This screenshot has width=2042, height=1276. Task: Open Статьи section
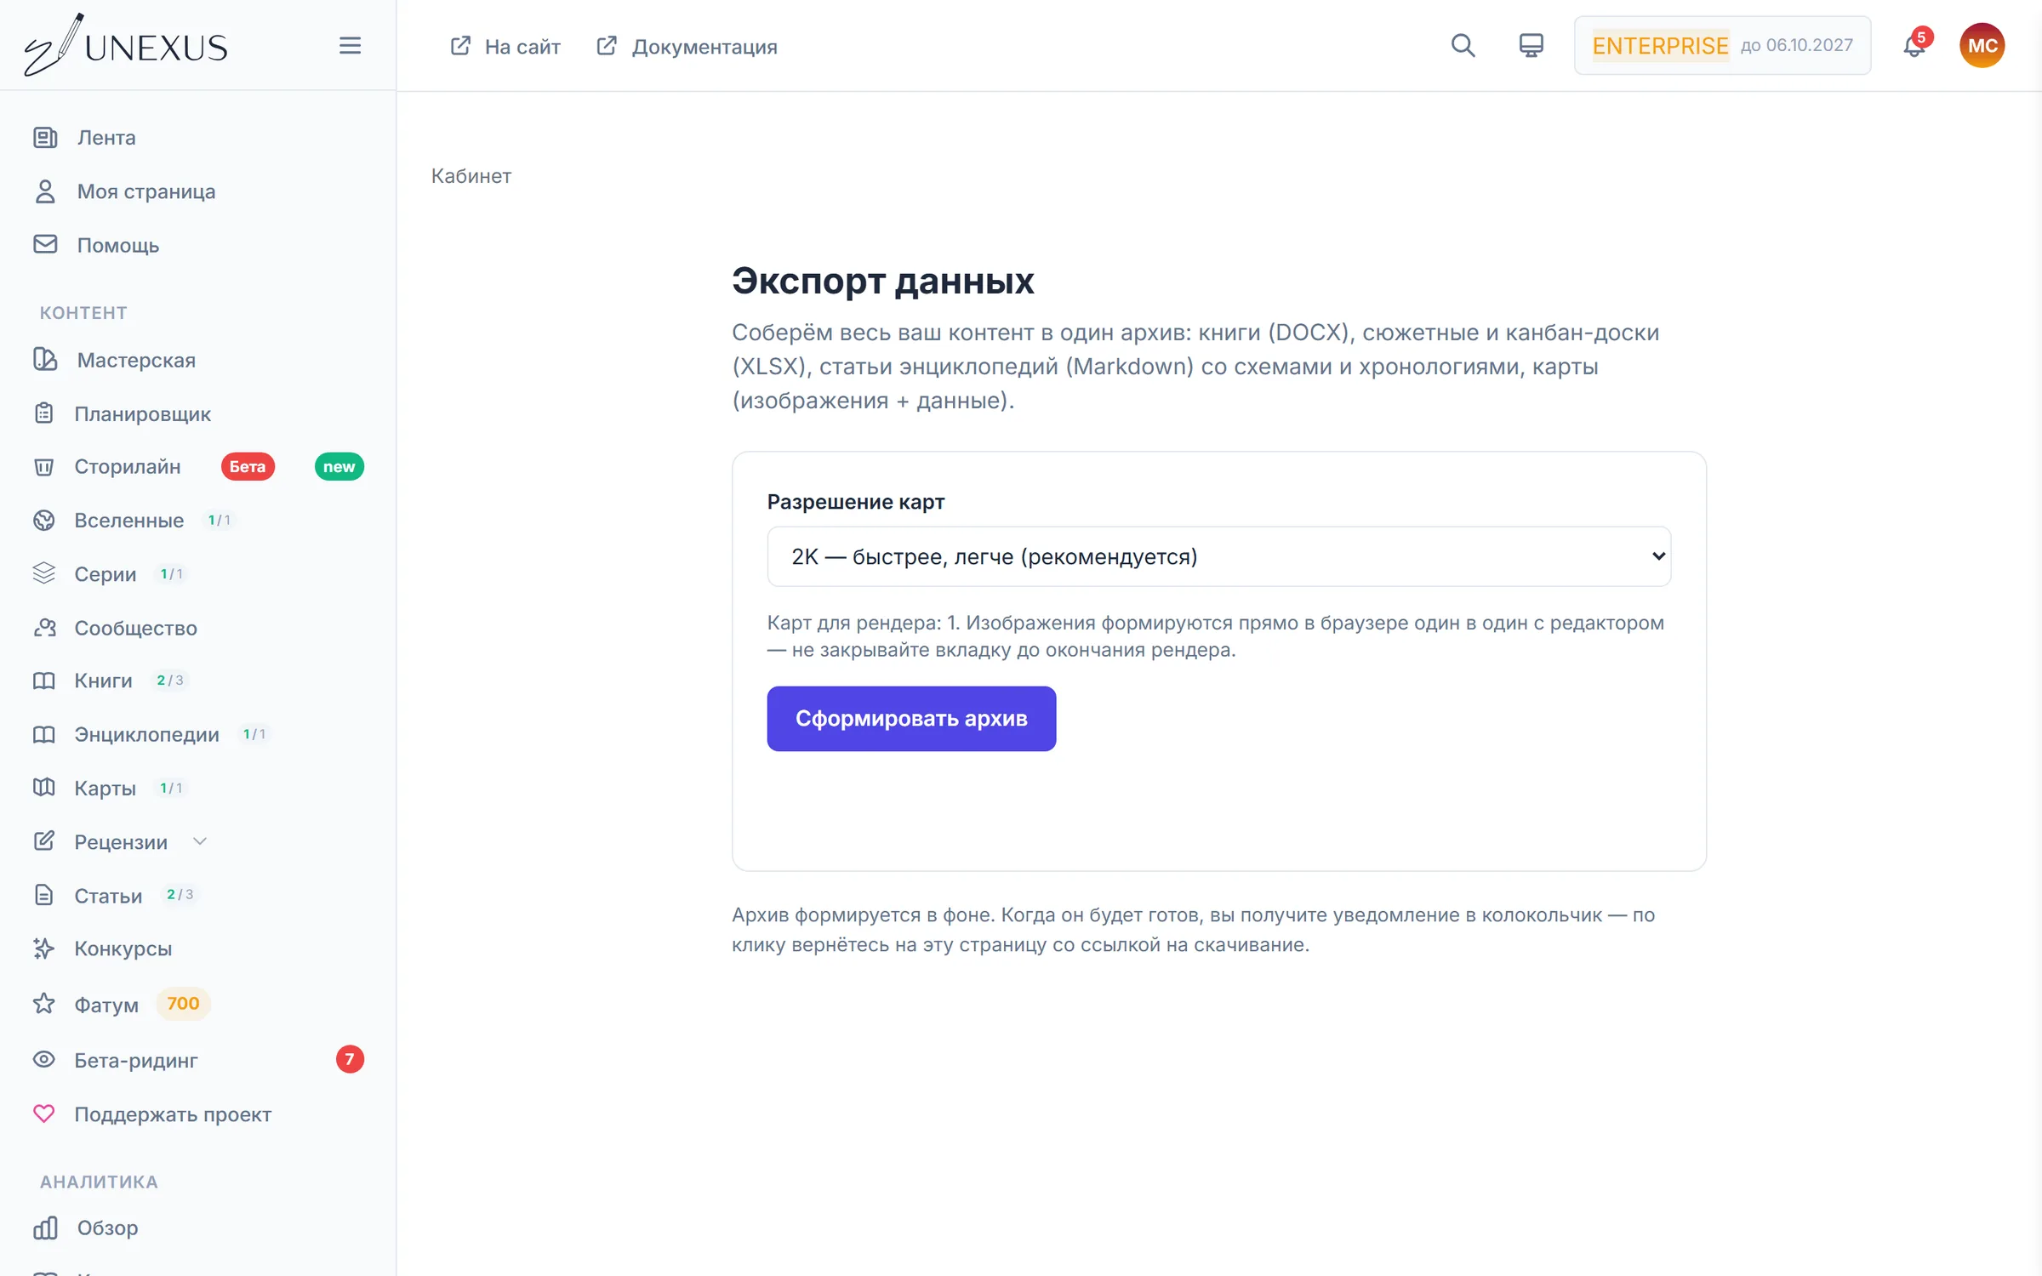point(108,896)
